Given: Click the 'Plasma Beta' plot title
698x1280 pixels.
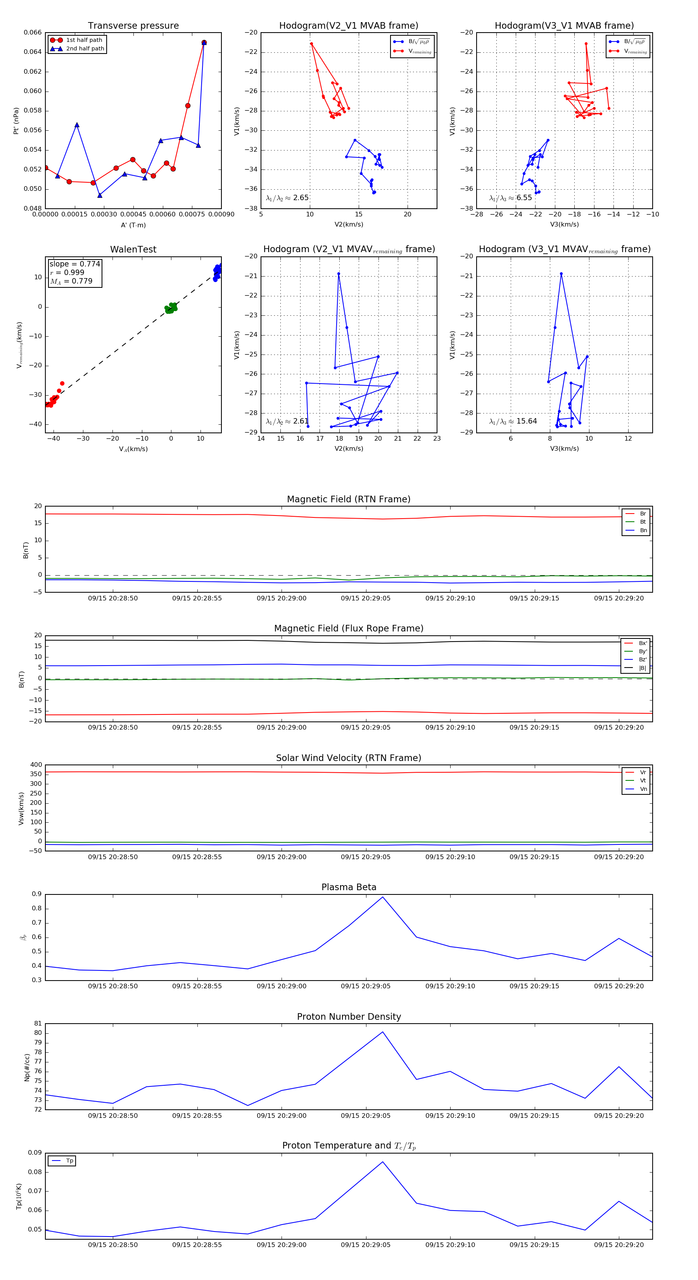Looking at the screenshot, I should 349,887.
